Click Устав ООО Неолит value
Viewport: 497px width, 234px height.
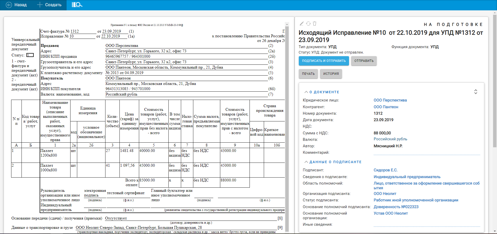pyautogui.click(x=390, y=213)
